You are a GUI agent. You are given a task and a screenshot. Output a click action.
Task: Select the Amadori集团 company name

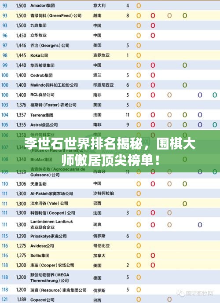coord(42,5)
